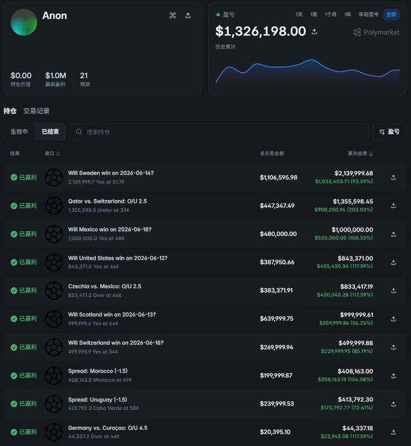The height and width of the screenshot is (446, 411).
Task: Select the 1年 time range
Action: click(347, 14)
